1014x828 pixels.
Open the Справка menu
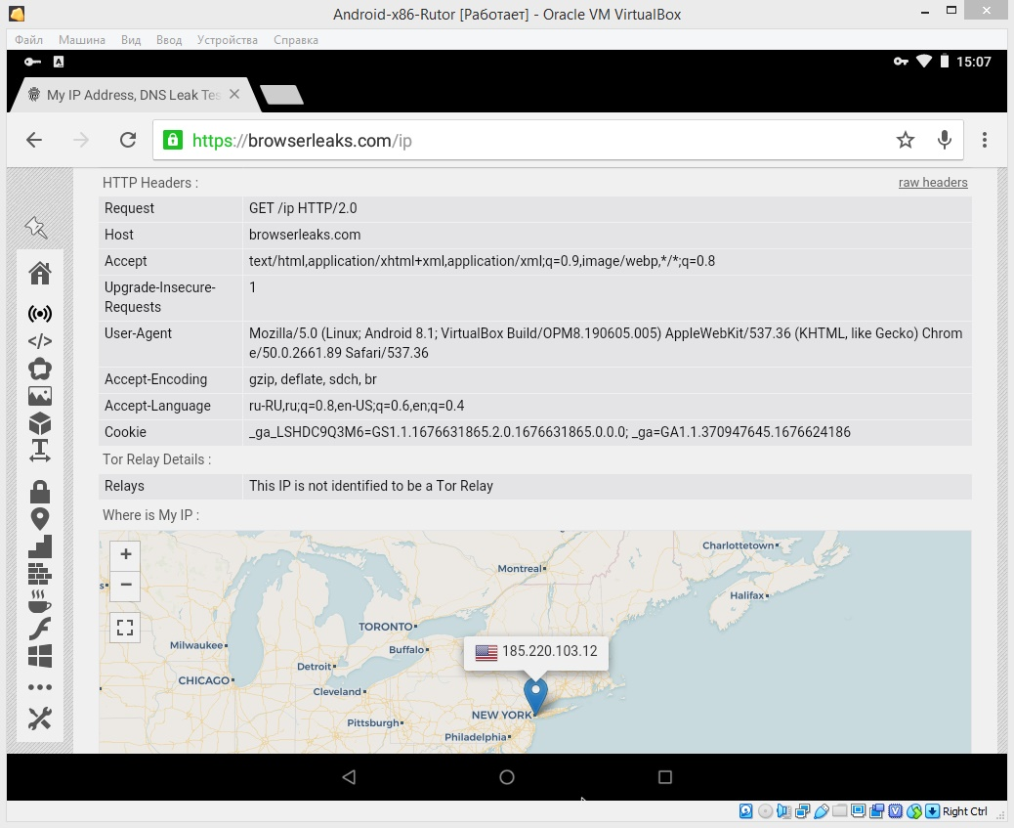[x=296, y=40]
